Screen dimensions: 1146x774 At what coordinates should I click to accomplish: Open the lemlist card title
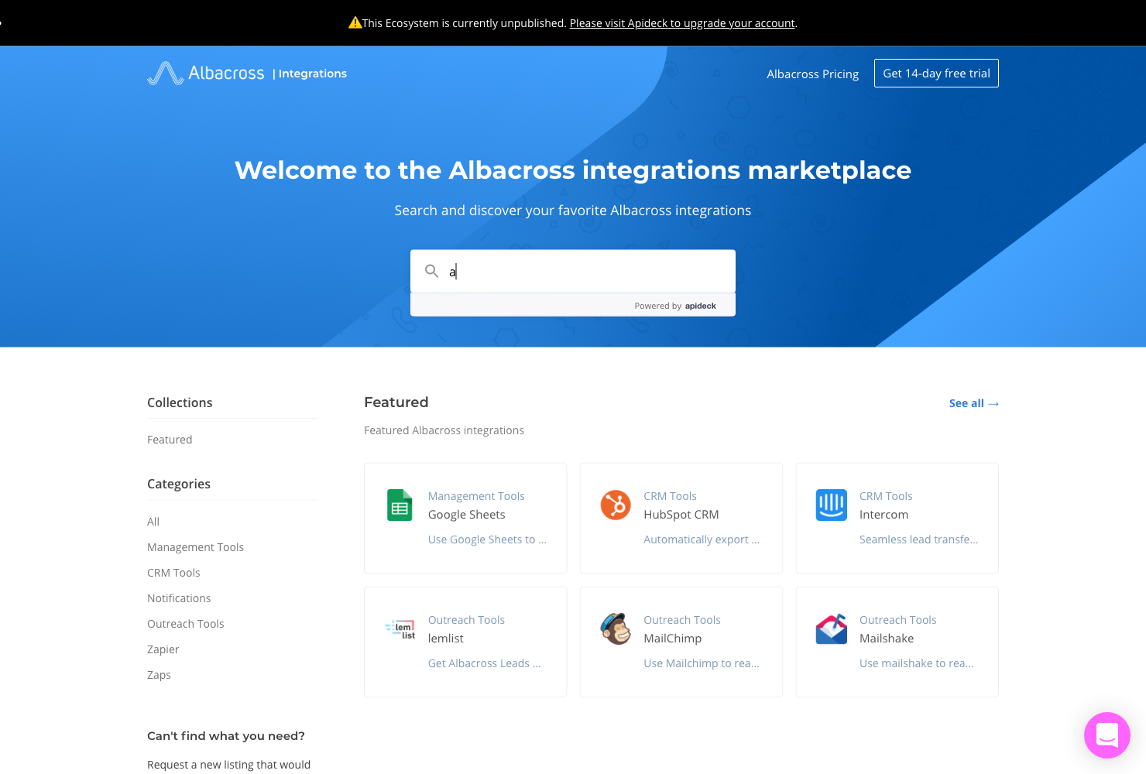[446, 639]
